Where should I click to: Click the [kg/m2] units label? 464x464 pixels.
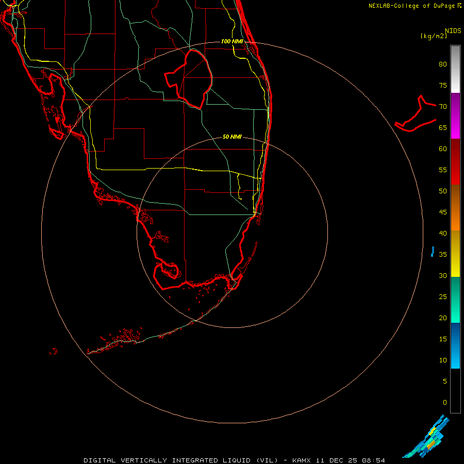(x=434, y=36)
